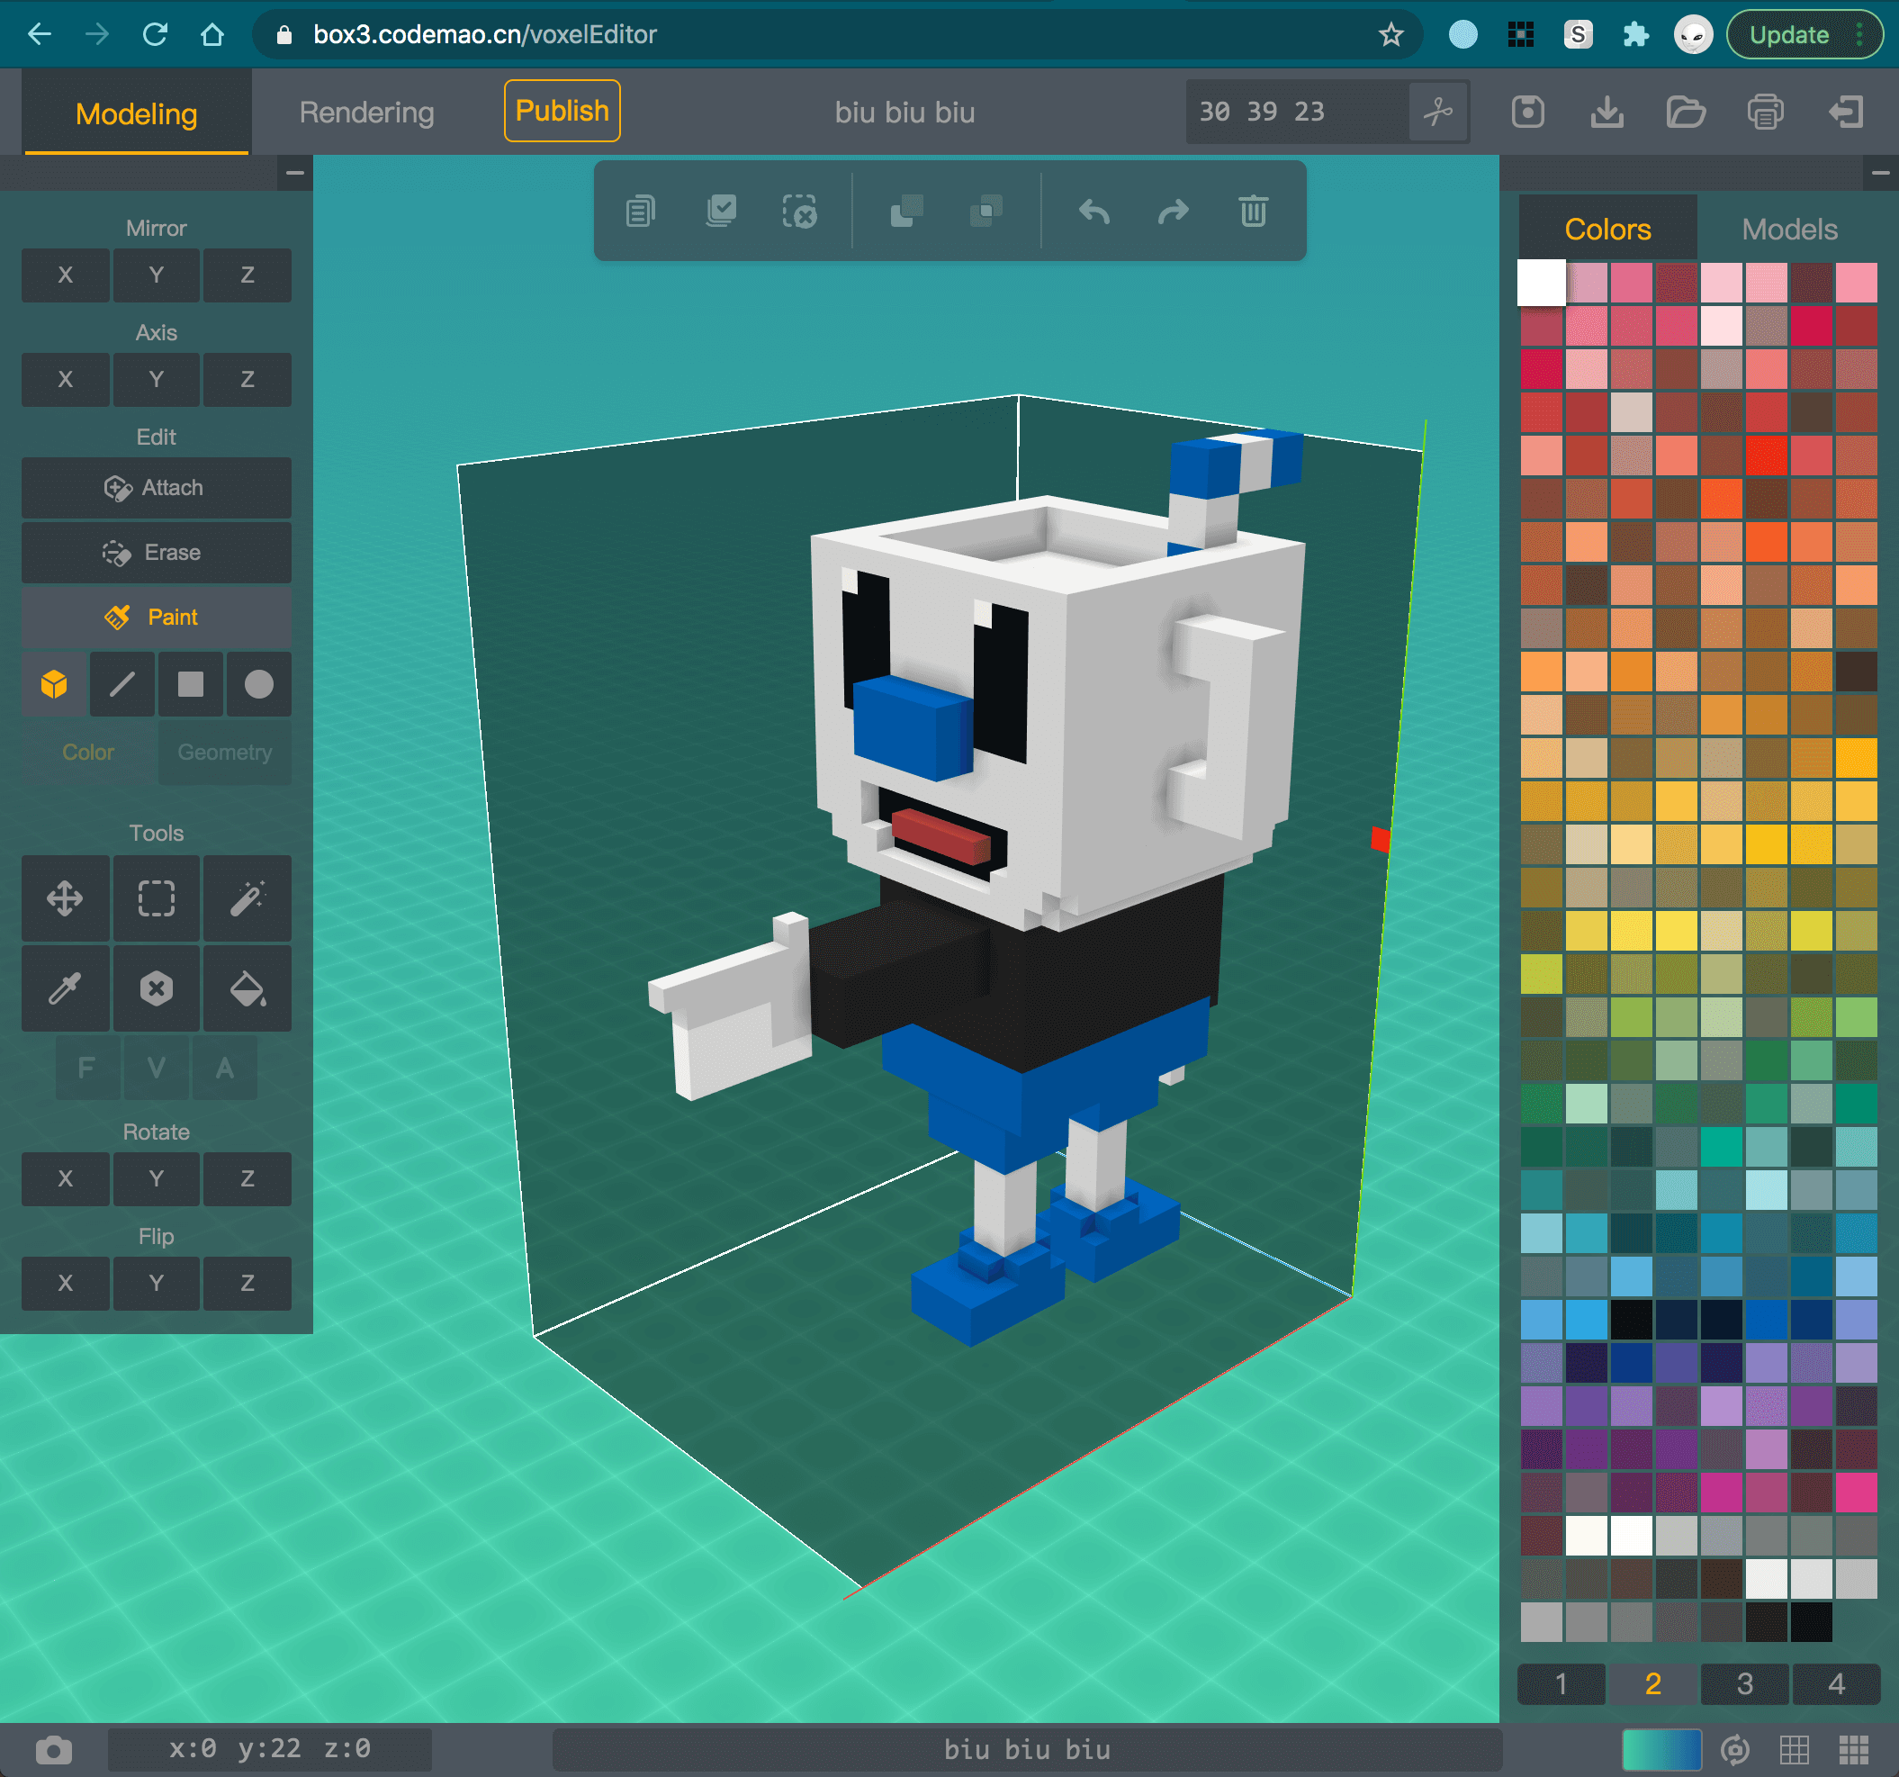1899x1777 pixels.
Task: Collapse the left tools panel
Action: pos(295,173)
